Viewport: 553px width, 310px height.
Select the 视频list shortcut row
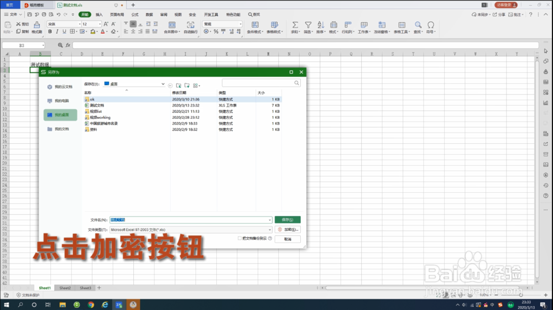182,111
